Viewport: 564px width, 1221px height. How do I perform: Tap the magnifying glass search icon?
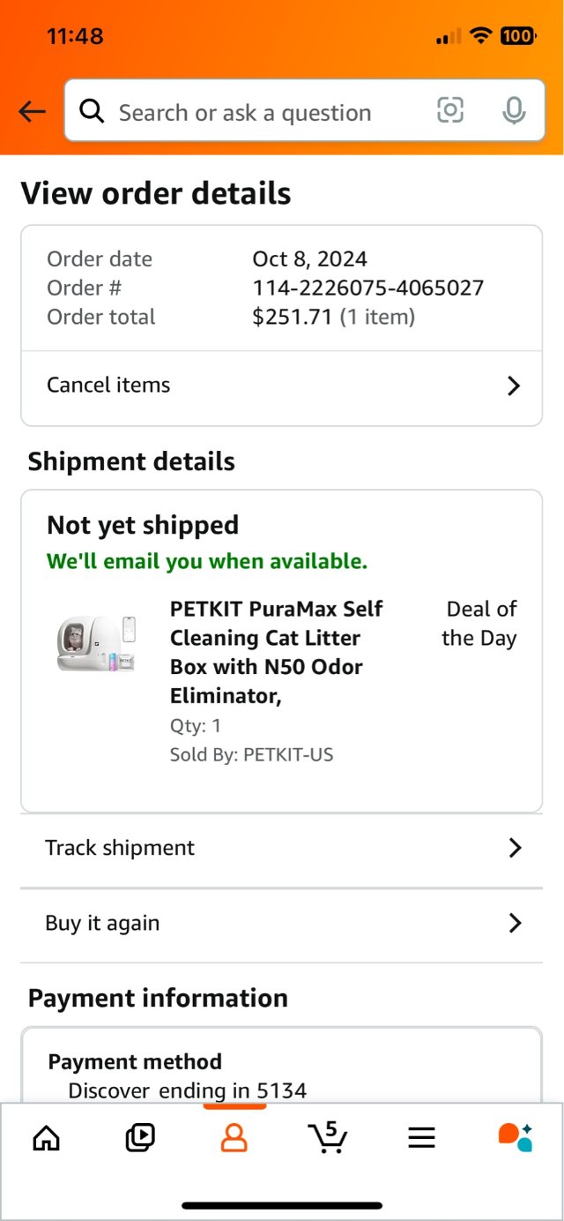click(92, 111)
